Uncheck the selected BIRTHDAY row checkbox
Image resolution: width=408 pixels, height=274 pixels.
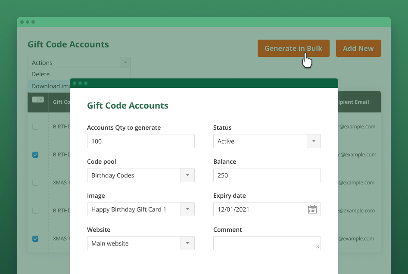pyautogui.click(x=35, y=155)
